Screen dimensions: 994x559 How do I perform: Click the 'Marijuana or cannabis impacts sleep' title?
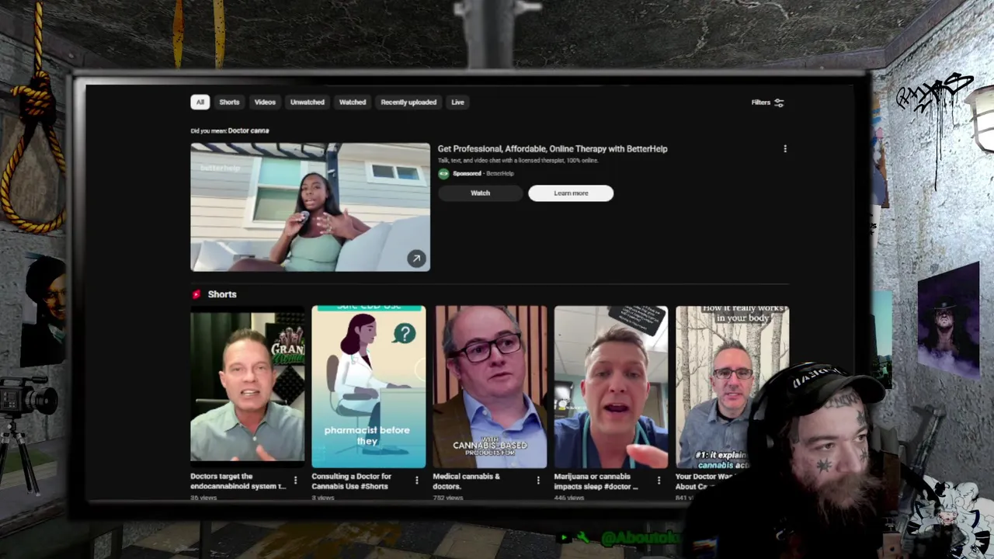596,481
